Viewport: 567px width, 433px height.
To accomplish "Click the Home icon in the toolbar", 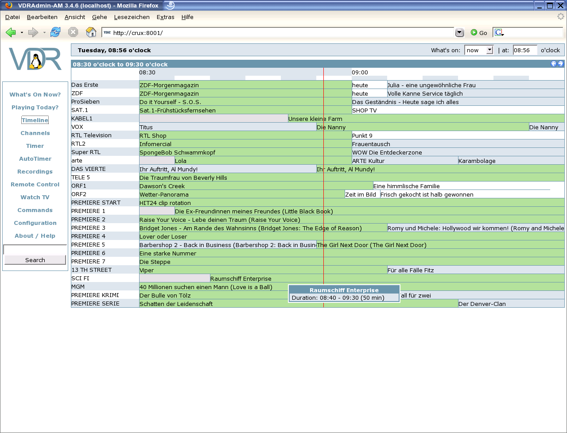I will (91, 32).
